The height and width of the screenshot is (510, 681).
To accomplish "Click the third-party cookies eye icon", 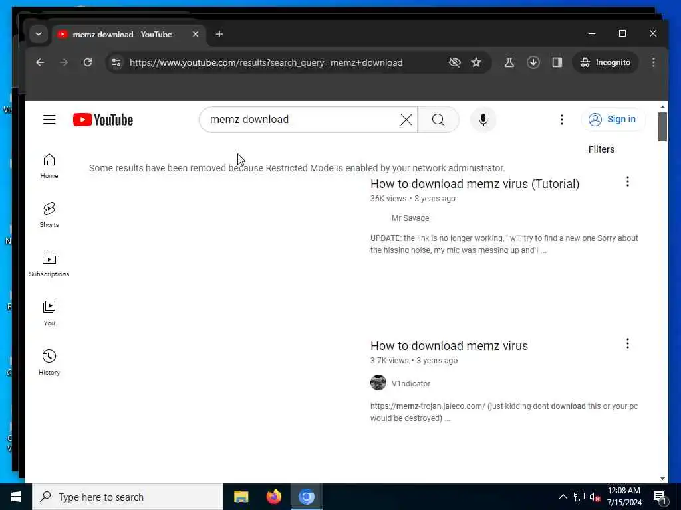I will pyautogui.click(x=454, y=63).
